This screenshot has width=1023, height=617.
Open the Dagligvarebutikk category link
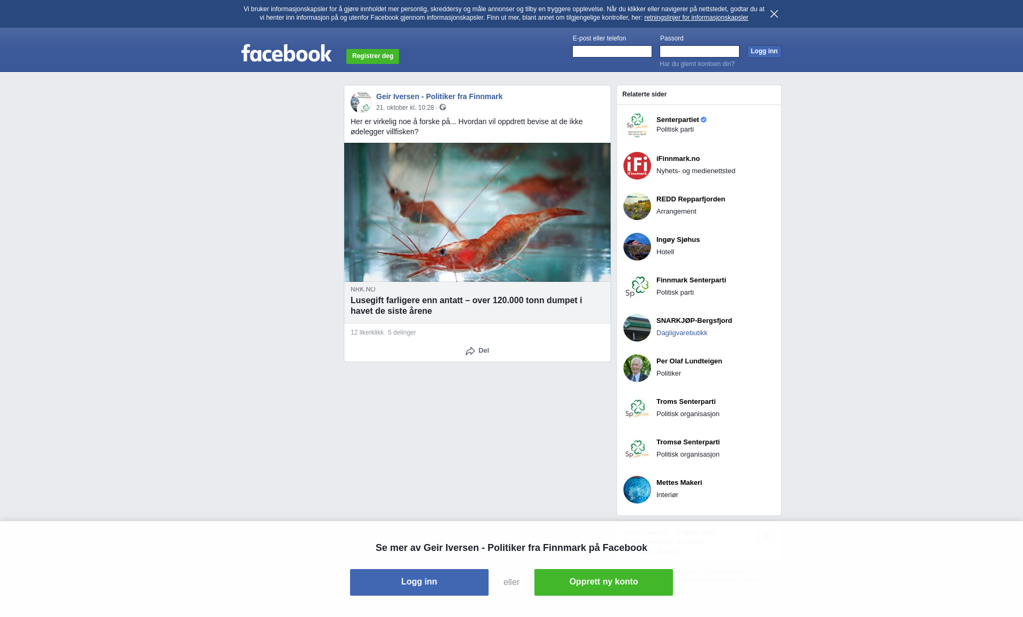tap(682, 333)
